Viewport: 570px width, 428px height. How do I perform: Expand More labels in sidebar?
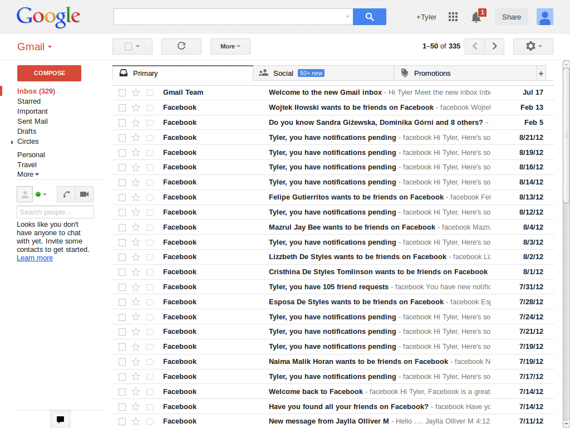[x=28, y=174]
